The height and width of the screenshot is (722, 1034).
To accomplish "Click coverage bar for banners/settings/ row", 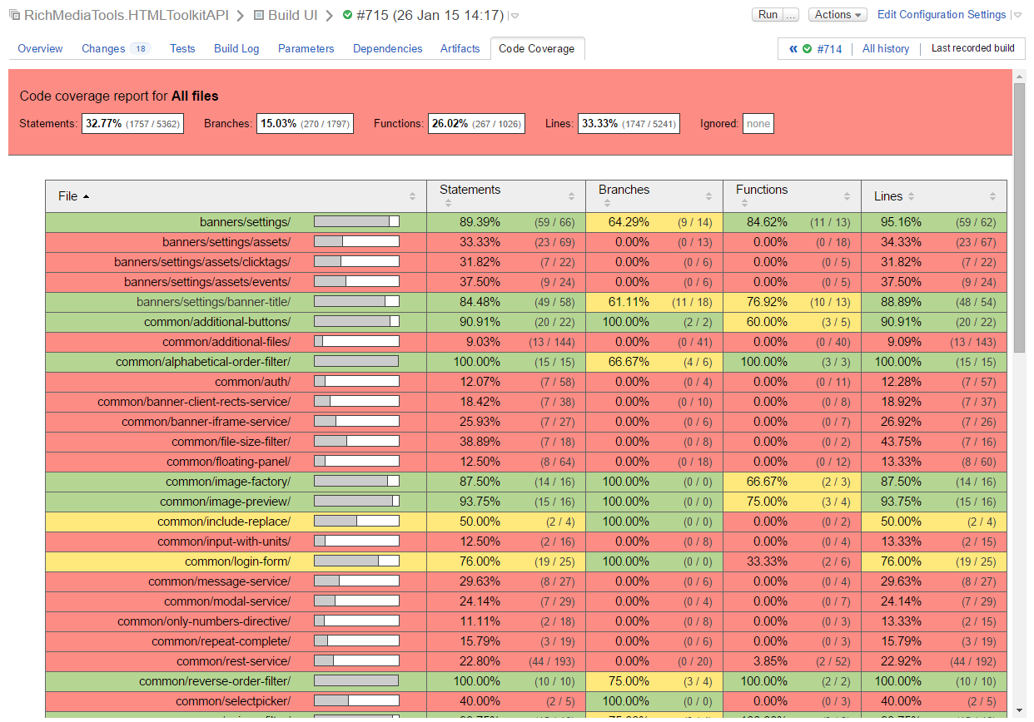I will [x=356, y=222].
